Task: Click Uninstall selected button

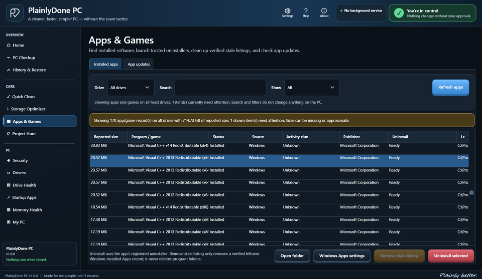Action: point(451,255)
